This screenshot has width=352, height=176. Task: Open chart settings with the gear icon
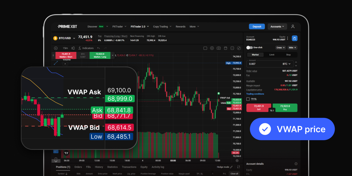[x=212, y=48]
